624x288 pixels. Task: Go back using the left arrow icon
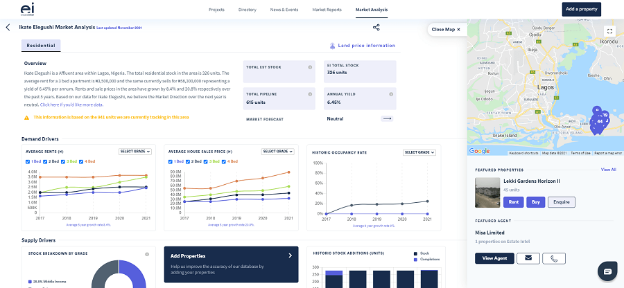pos(8,28)
